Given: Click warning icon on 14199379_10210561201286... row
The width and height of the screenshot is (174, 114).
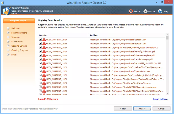Looking at the screenshot, I should tap(44, 63).
